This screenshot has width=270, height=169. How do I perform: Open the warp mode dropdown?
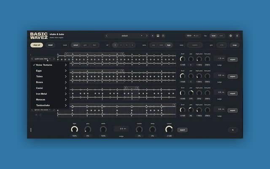[x=195, y=45]
